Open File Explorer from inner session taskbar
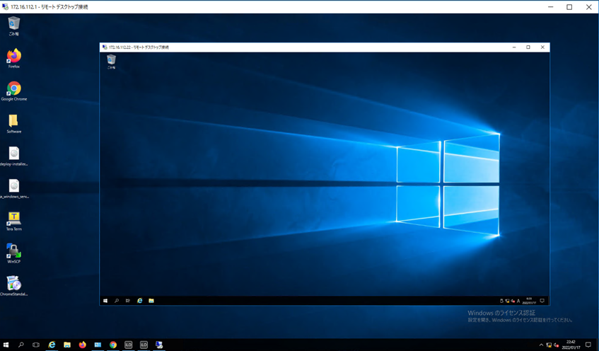599x351 pixels. tap(151, 301)
